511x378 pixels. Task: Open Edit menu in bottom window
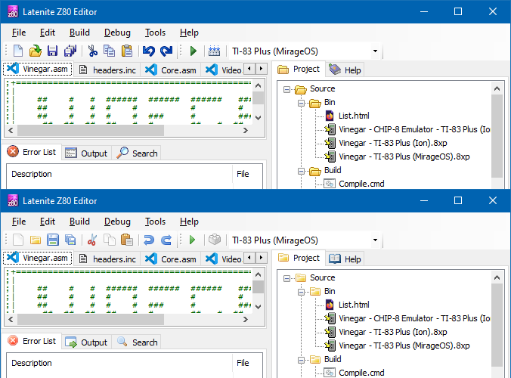tap(48, 222)
